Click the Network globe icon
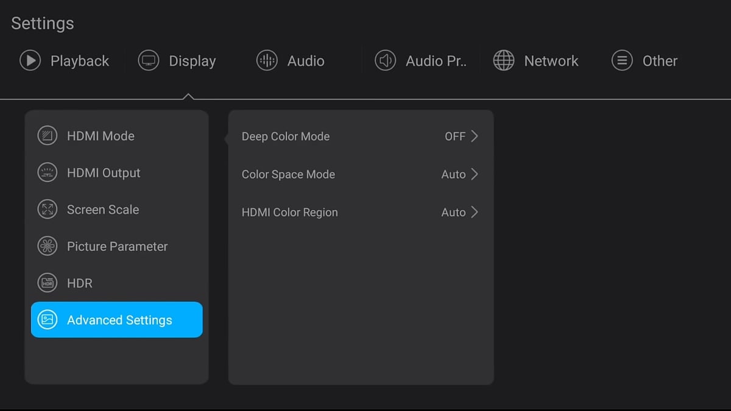 [504, 61]
